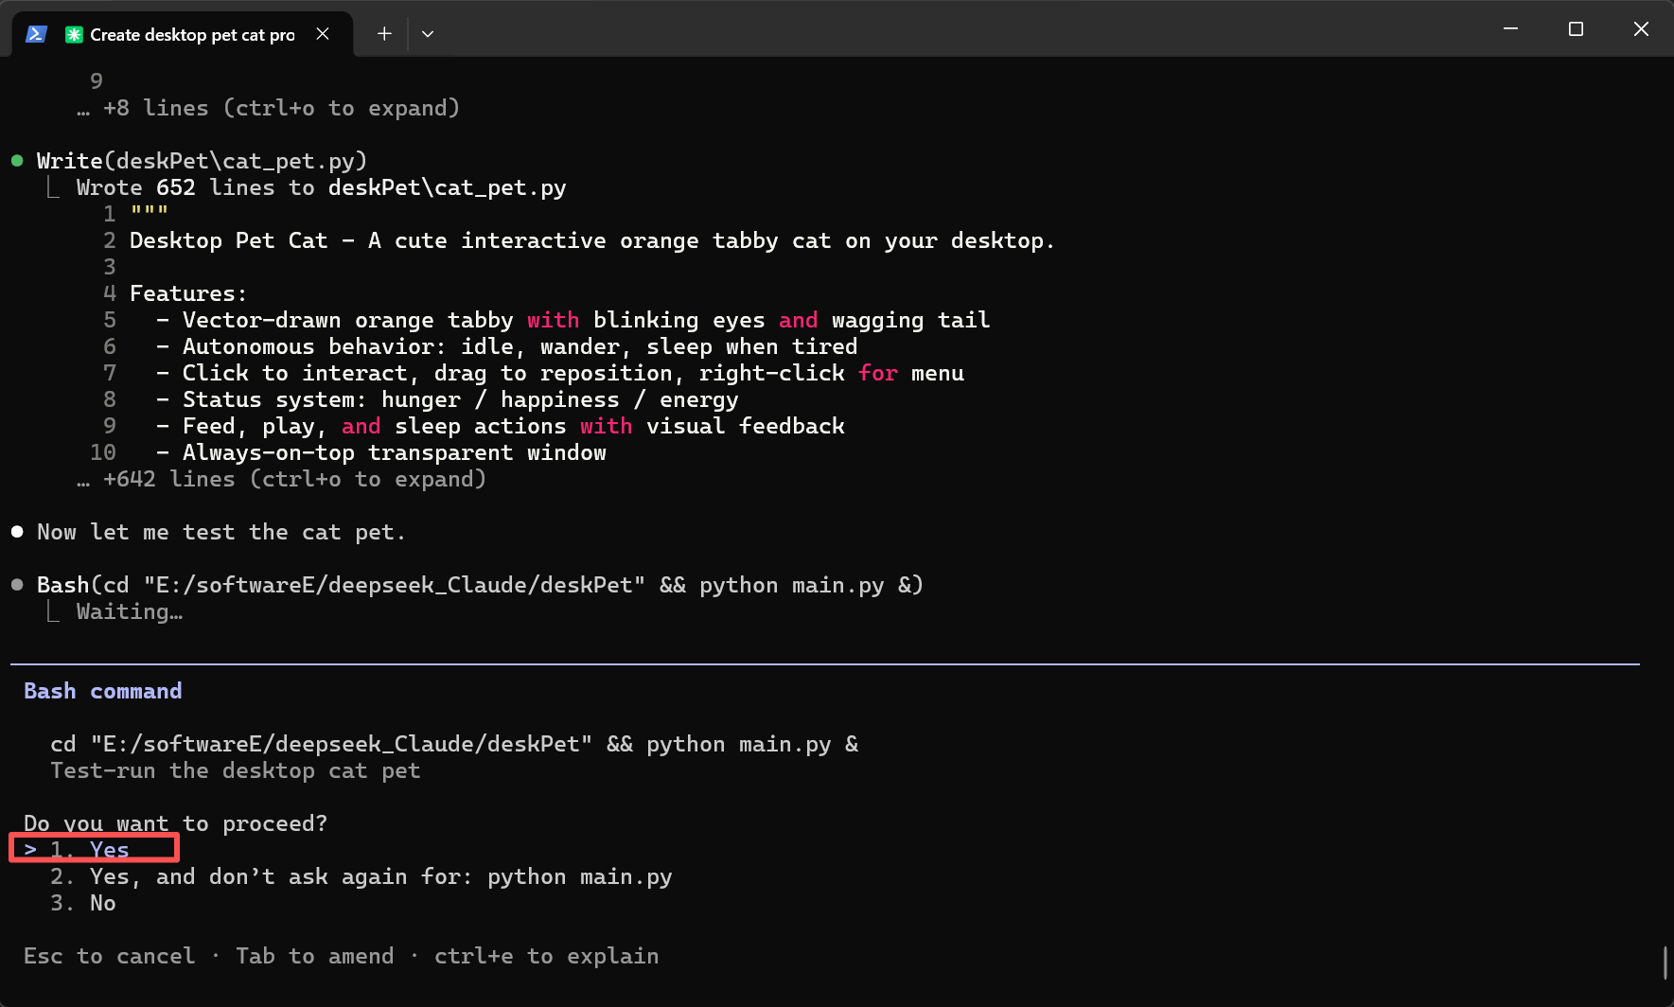Click the 'Autonomous behavior: idle, wander' line
The height and width of the screenshot is (1007, 1674).
click(x=507, y=346)
